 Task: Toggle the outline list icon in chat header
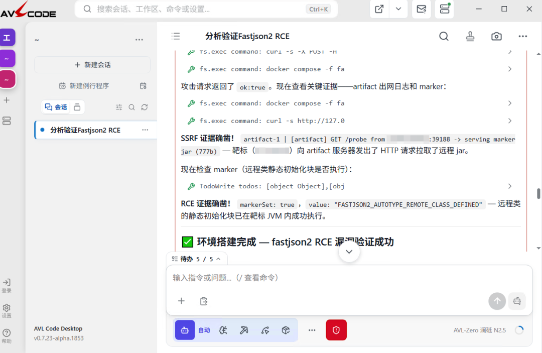pyautogui.click(x=176, y=36)
